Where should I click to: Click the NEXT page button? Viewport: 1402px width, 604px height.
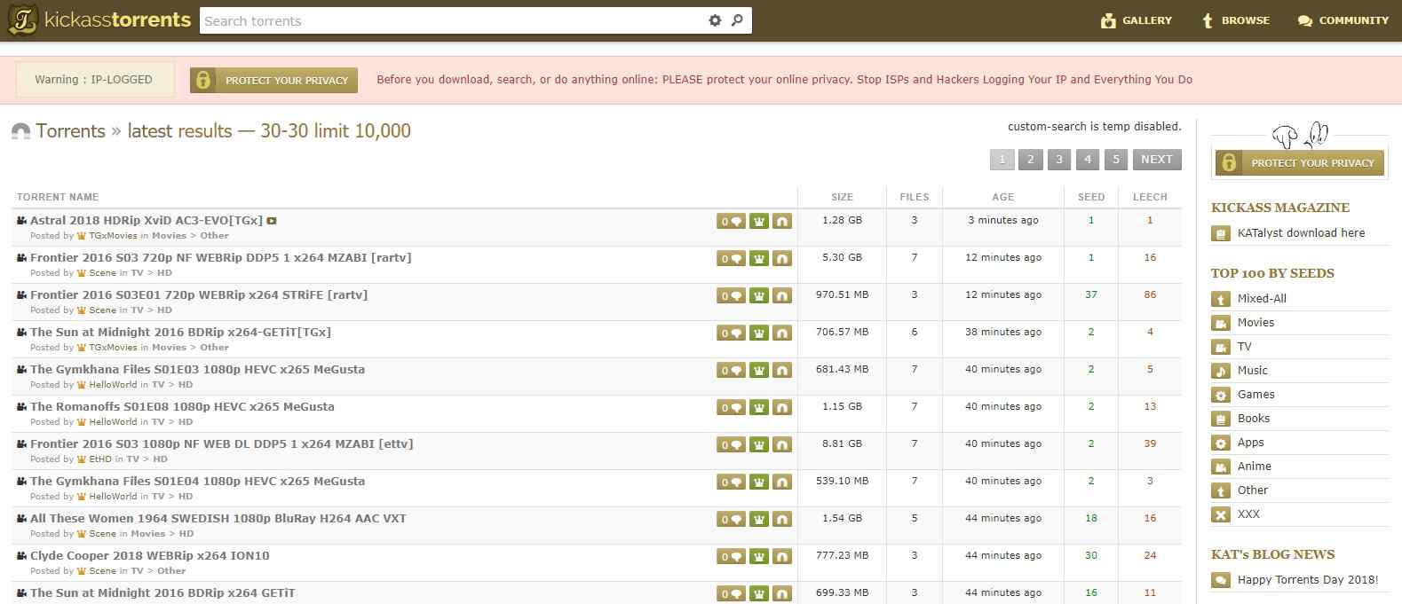[x=1156, y=160]
